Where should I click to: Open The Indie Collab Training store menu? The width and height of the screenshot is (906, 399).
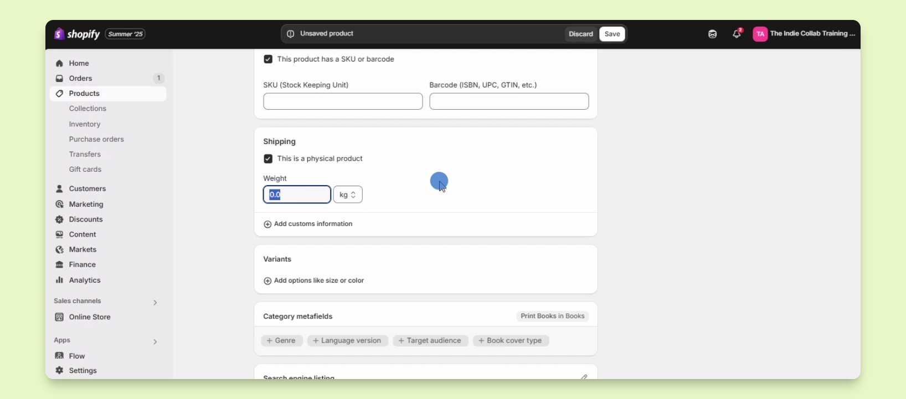coord(804,34)
